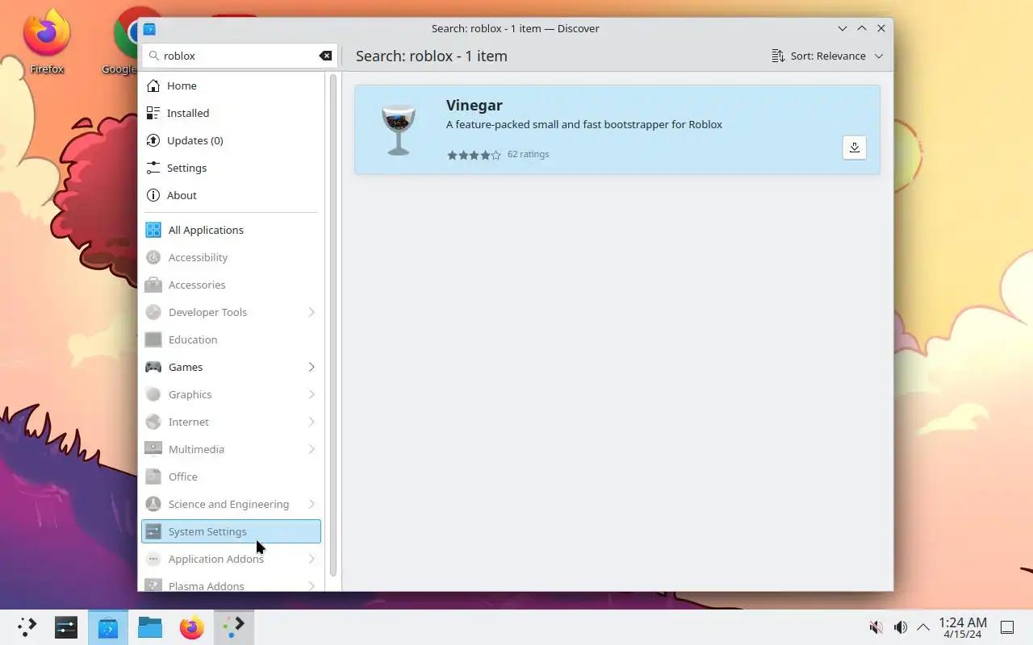Viewport: 1033px width, 645px height.
Task: Click the Internet globe icon
Action: (153, 422)
